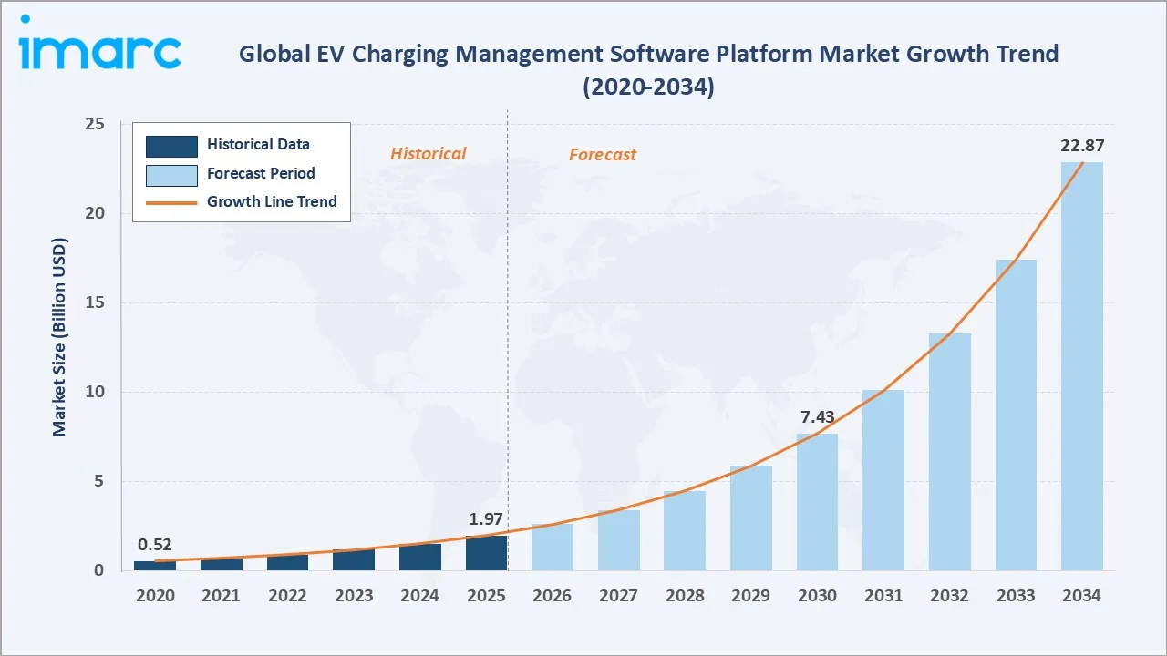Click the 2024 bar
Image resolution: width=1167 pixels, height=656 pixels.
click(x=420, y=557)
